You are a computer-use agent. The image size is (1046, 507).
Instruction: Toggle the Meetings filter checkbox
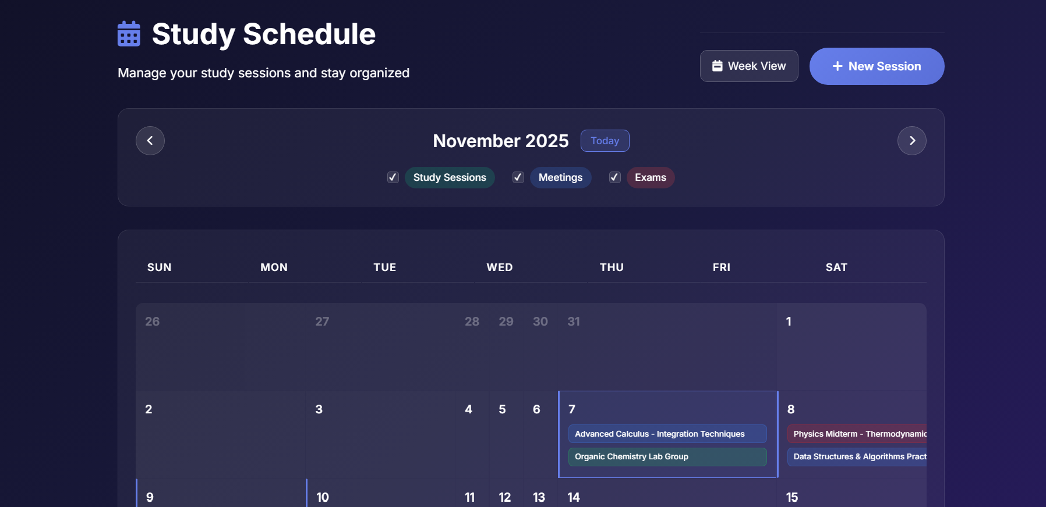coord(518,177)
